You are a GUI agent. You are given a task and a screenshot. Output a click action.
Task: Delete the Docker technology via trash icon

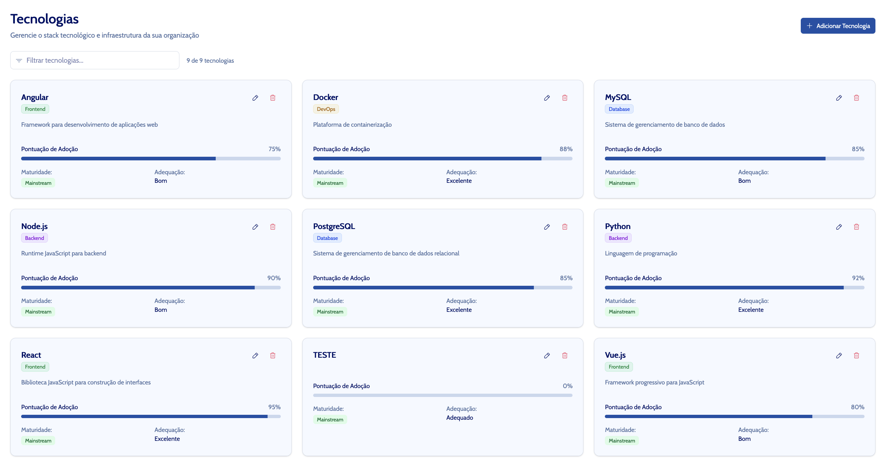[565, 98]
